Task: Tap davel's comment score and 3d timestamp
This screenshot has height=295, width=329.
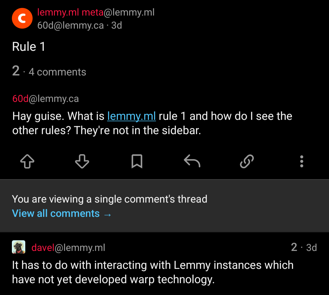Action: (304, 248)
